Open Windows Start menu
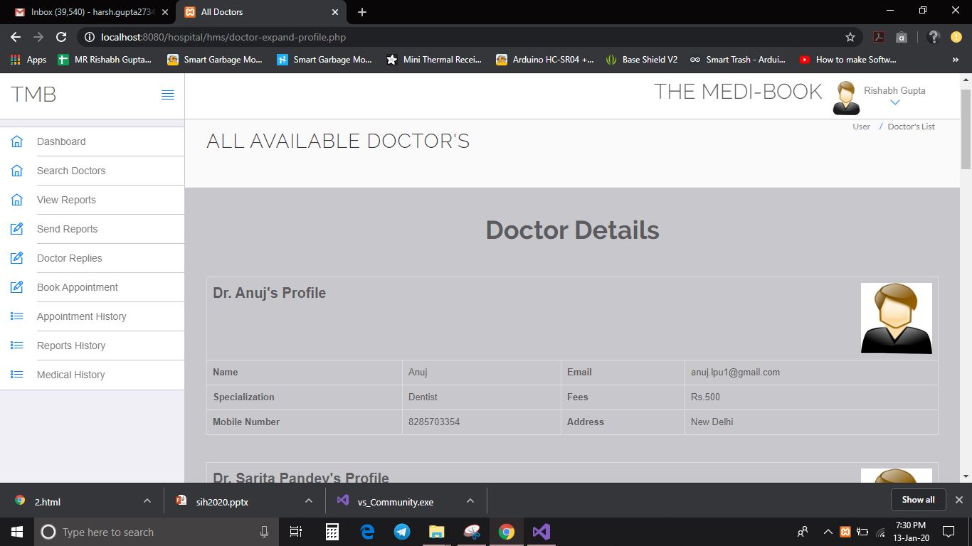 [17, 532]
